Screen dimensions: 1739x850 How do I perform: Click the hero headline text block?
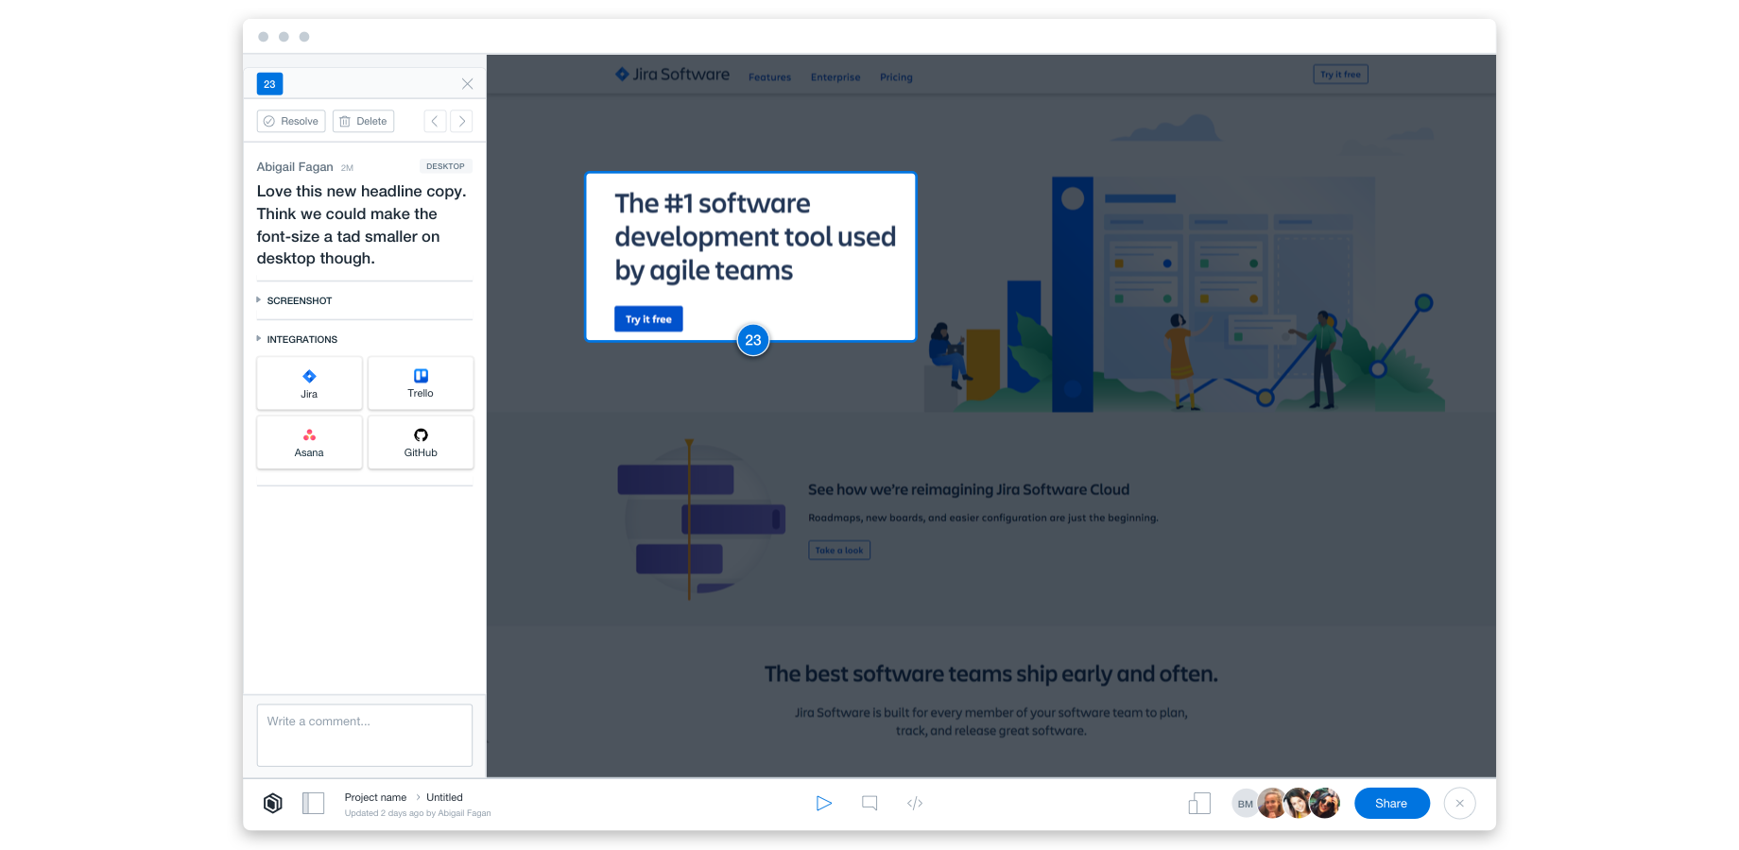click(755, 237)
